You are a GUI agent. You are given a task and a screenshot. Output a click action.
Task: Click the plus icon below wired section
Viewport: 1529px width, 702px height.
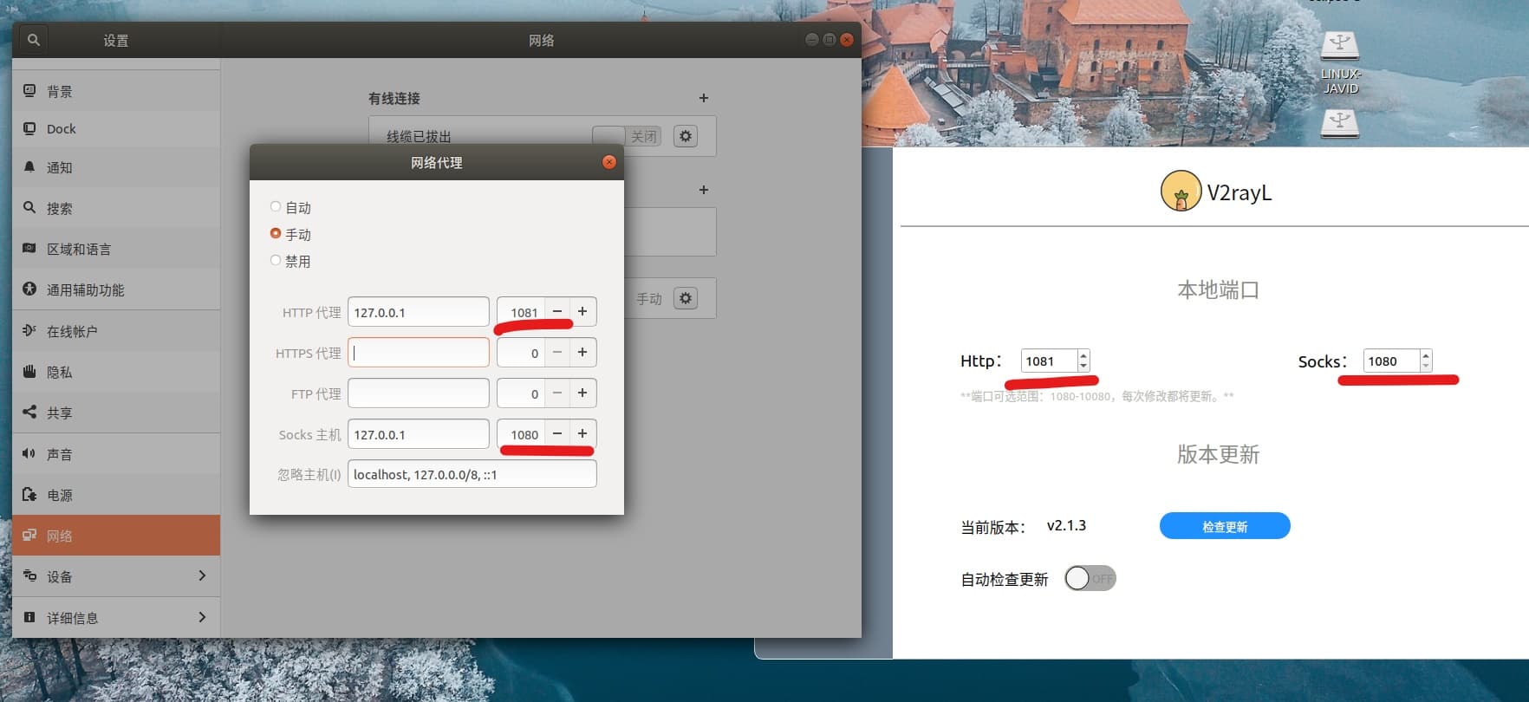(x=704, y=190)
